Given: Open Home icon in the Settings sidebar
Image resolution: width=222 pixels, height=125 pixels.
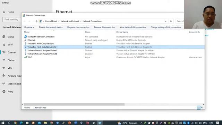Looking at the screenshot, I should pos(4,12).
